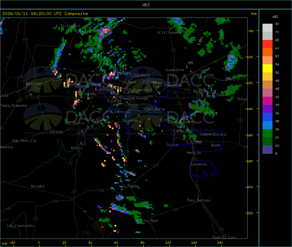292x247 pixels.
Task: Select the Pampa_Diamante map label
Action: click(x=14, y=105)
